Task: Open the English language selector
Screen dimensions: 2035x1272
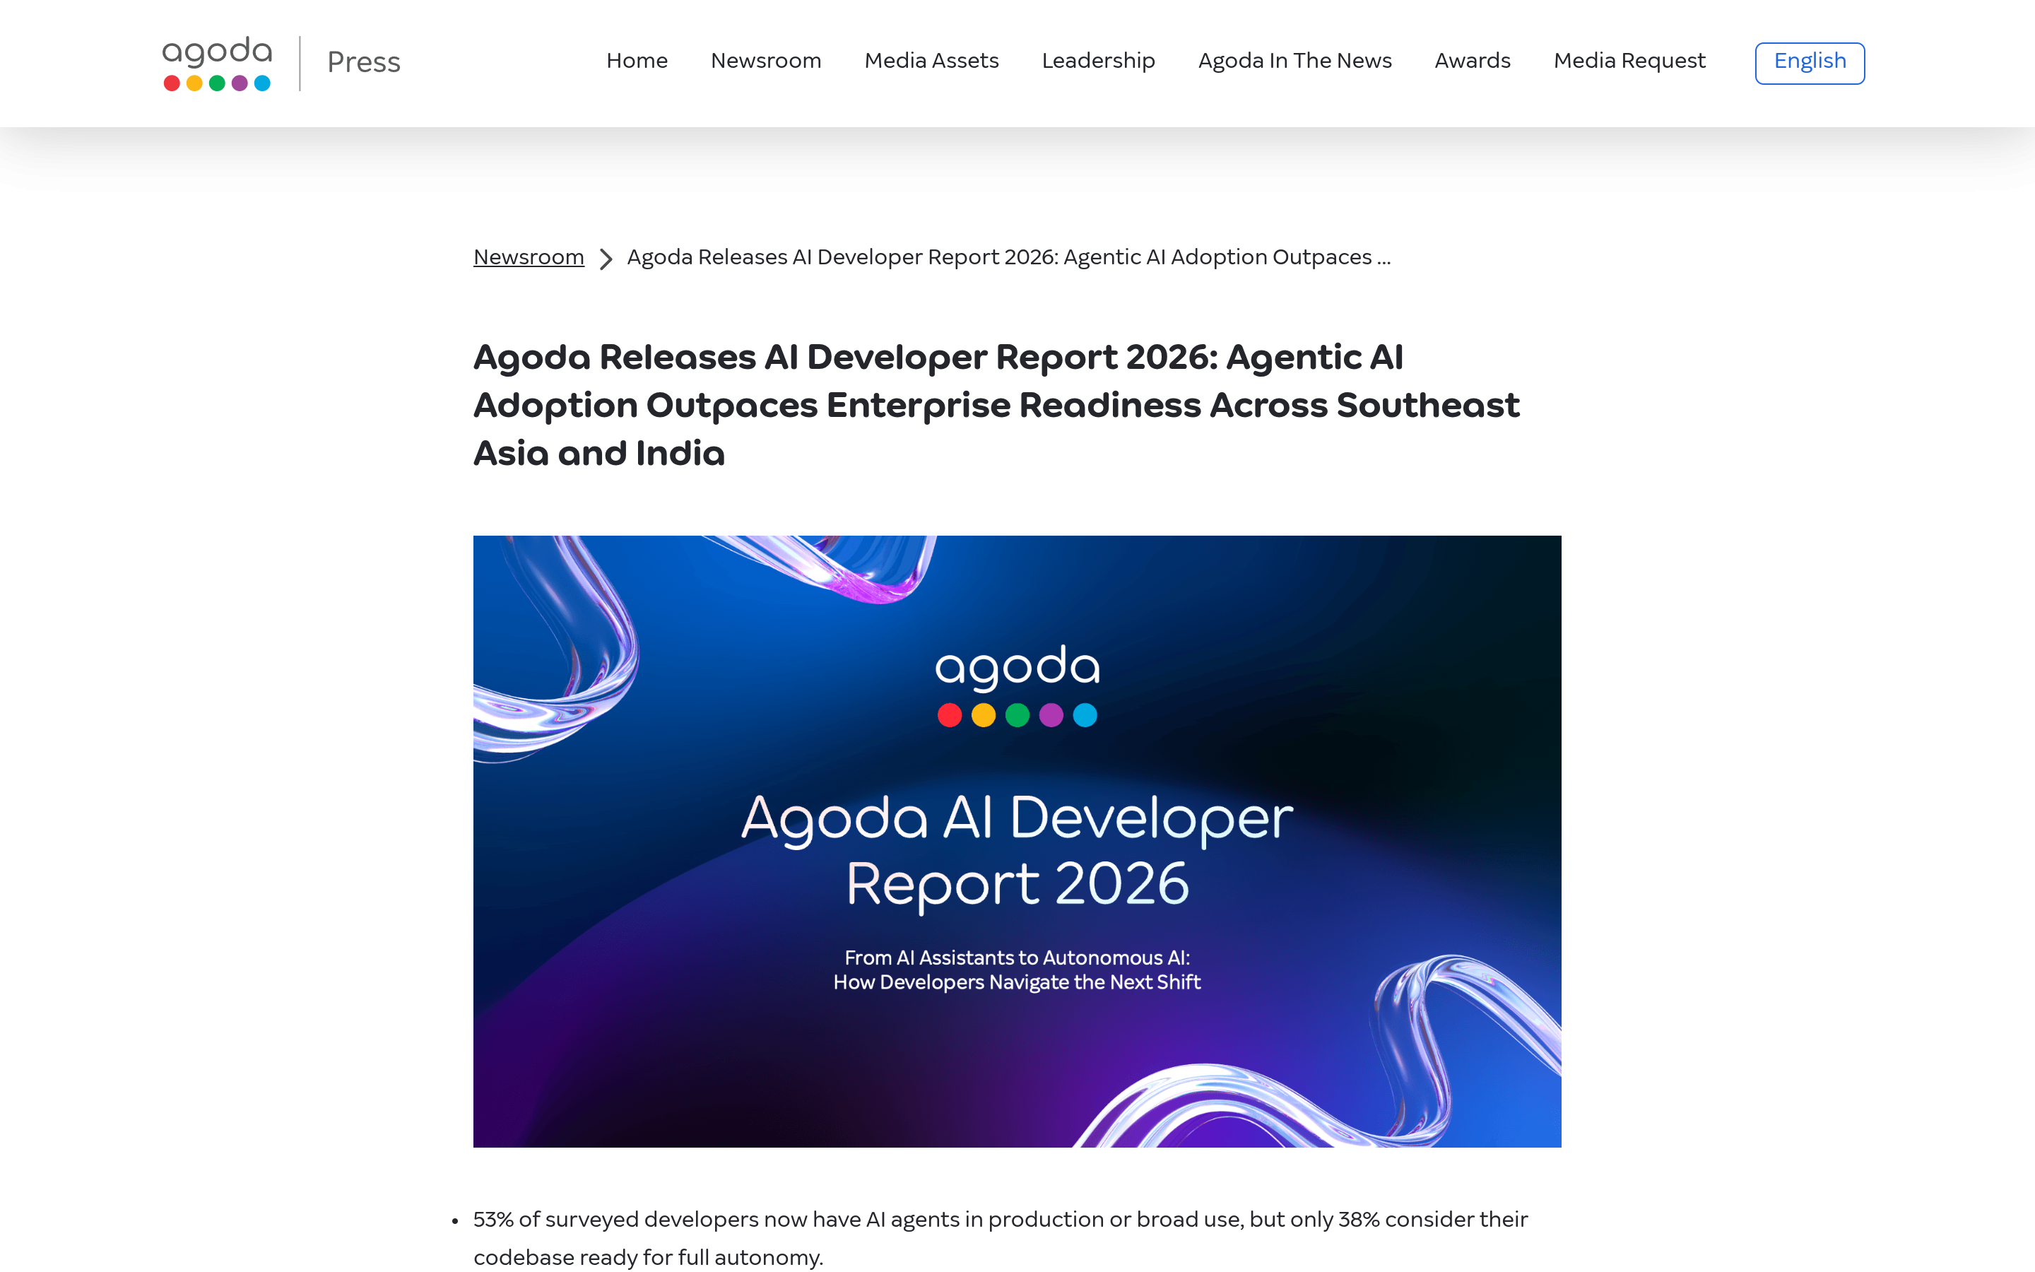Action: [x=1810, y=63]
